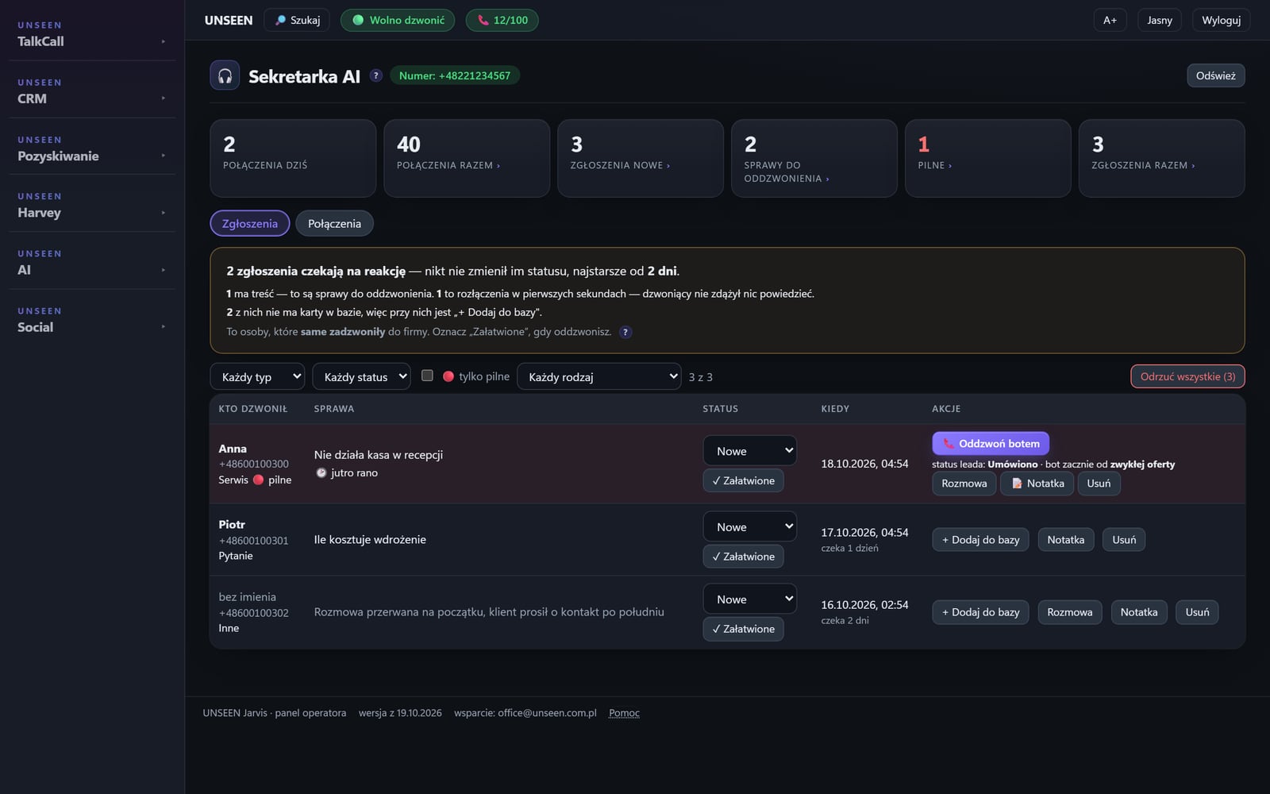Click the Szukaj search button
Screen dimensions: 1270x794
tap(297, 20)
